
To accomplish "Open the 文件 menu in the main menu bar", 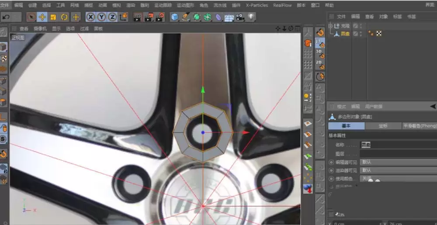I will 4,5.
